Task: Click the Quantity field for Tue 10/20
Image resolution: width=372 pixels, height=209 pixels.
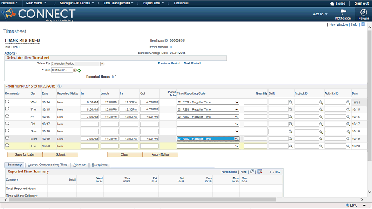Action: click(255, 146)
